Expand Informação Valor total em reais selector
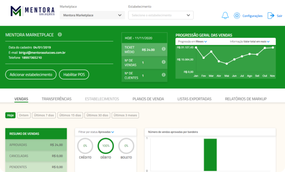The image size is (285, 172). pos(250,42)
